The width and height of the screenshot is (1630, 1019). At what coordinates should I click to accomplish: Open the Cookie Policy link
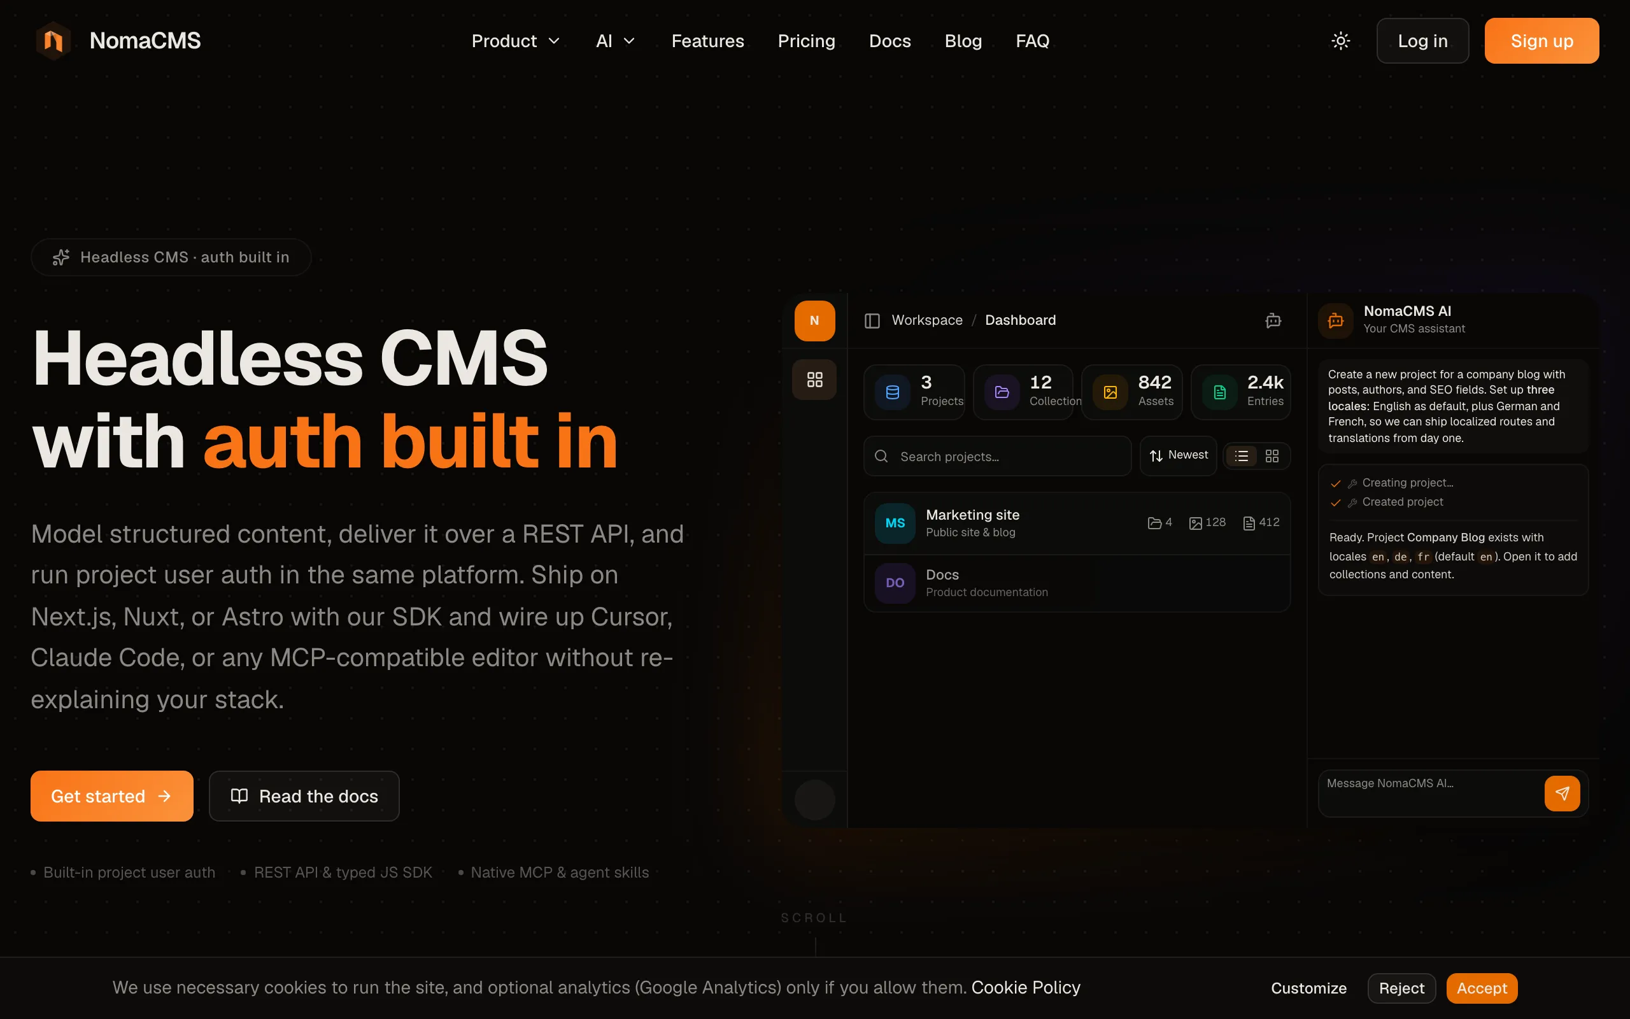1025,987
